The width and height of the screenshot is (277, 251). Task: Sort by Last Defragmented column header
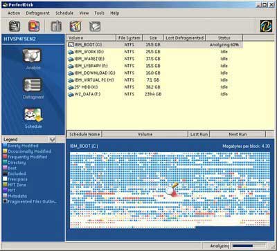coord(184,38)
